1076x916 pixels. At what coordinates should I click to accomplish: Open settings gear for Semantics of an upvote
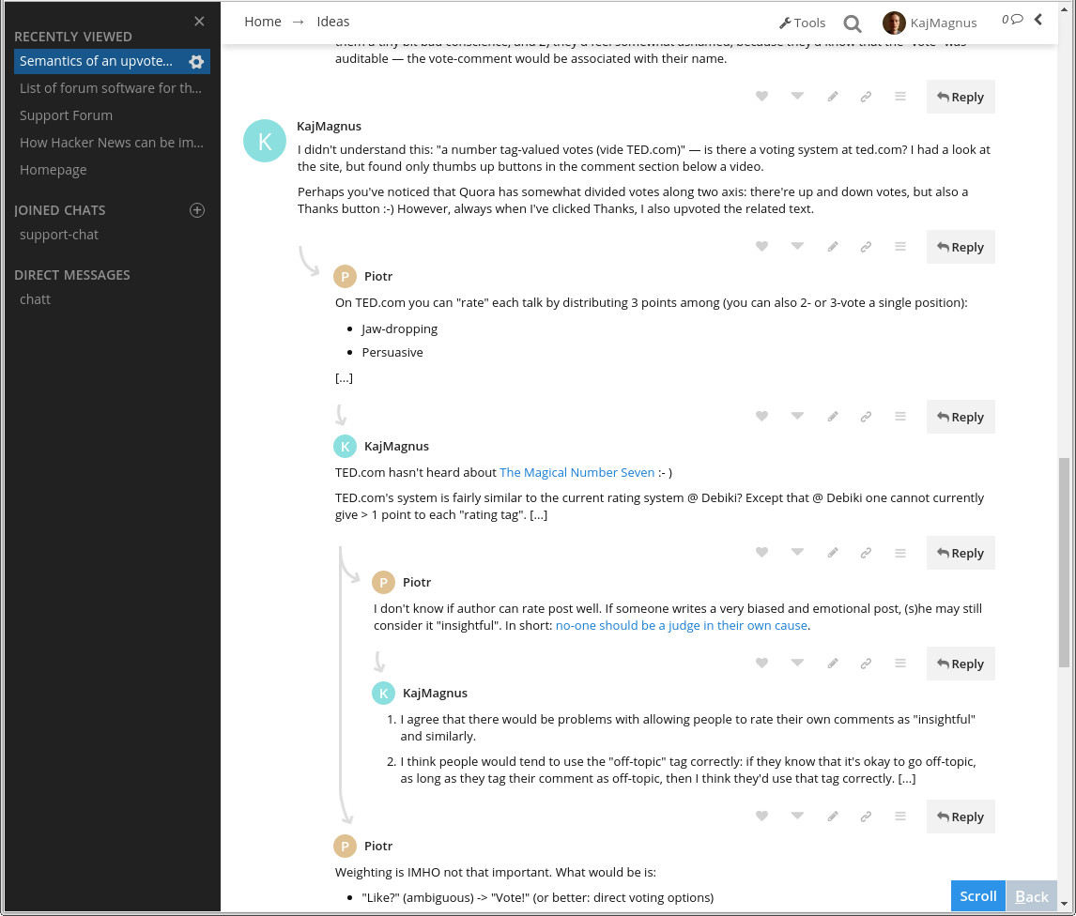click(x=196, y=62)
